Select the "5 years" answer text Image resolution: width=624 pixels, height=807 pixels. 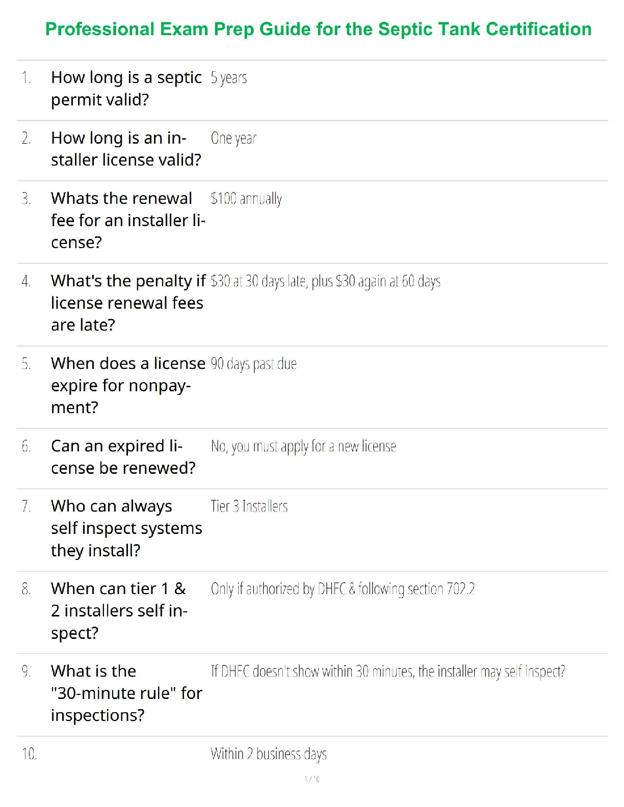229,78
